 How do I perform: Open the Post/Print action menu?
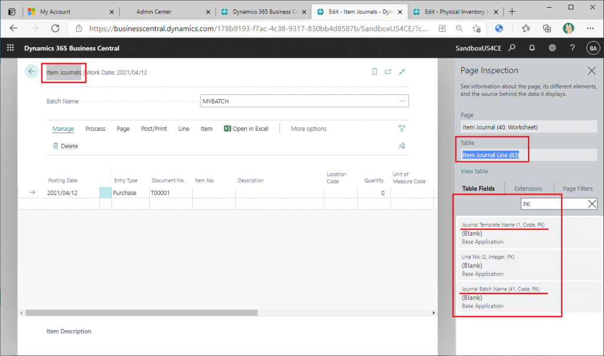154,128
